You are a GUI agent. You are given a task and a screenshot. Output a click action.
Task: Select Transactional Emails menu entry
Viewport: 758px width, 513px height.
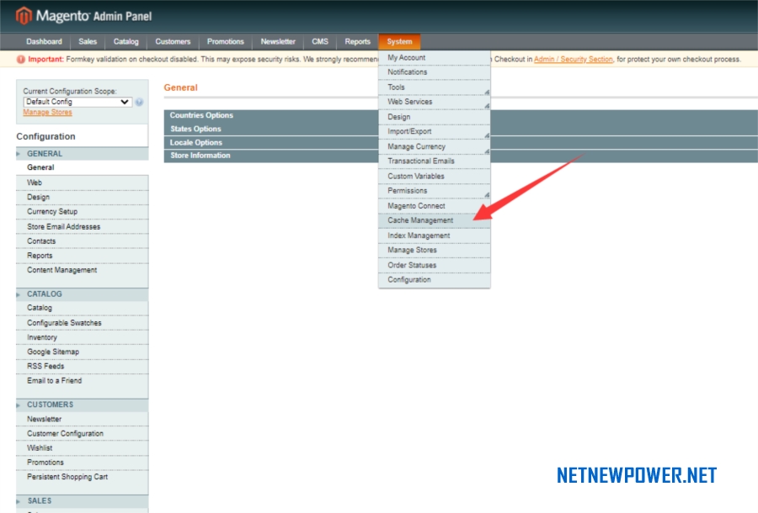(x=434, y=161)
